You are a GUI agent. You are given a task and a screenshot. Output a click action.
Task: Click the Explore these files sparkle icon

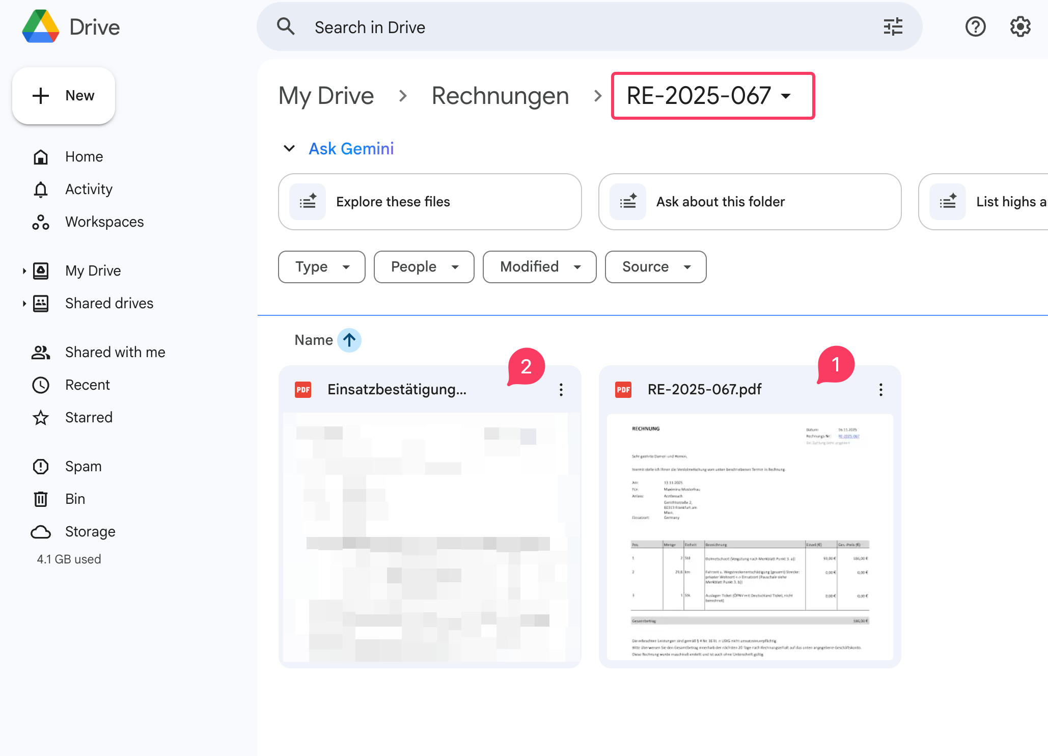click(x=308, y=202)
